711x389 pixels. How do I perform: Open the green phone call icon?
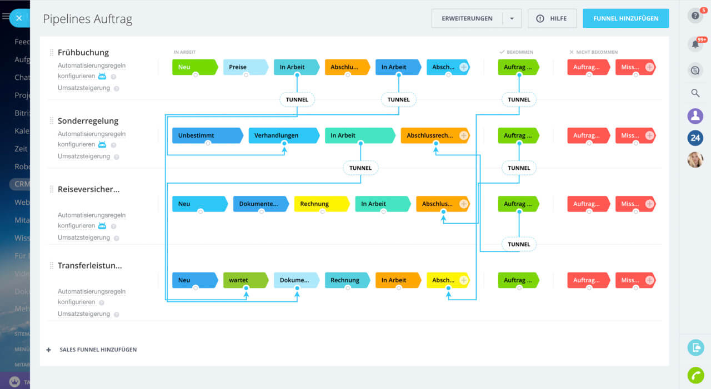click(x=695, y=376)
